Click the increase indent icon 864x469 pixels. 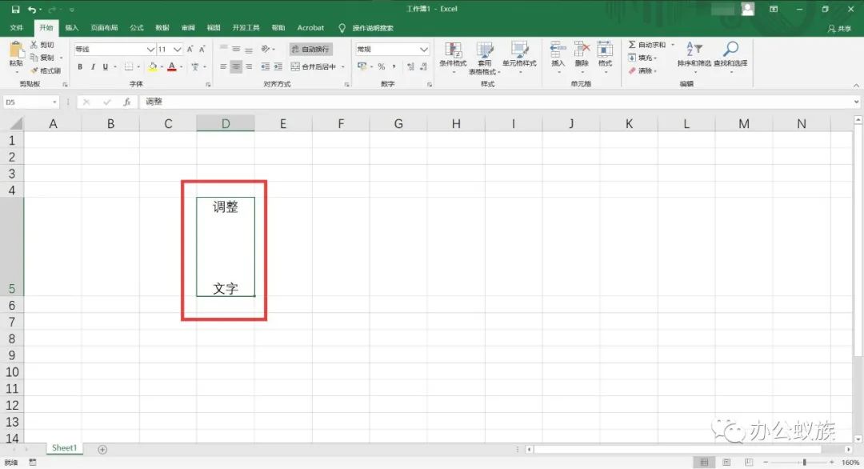(x=278, y=66)
